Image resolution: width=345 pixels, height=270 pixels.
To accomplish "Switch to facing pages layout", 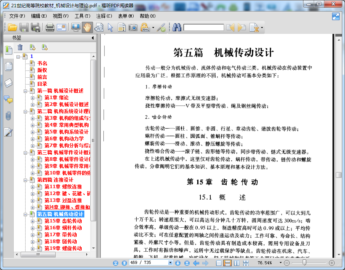I will click(237, 263).
